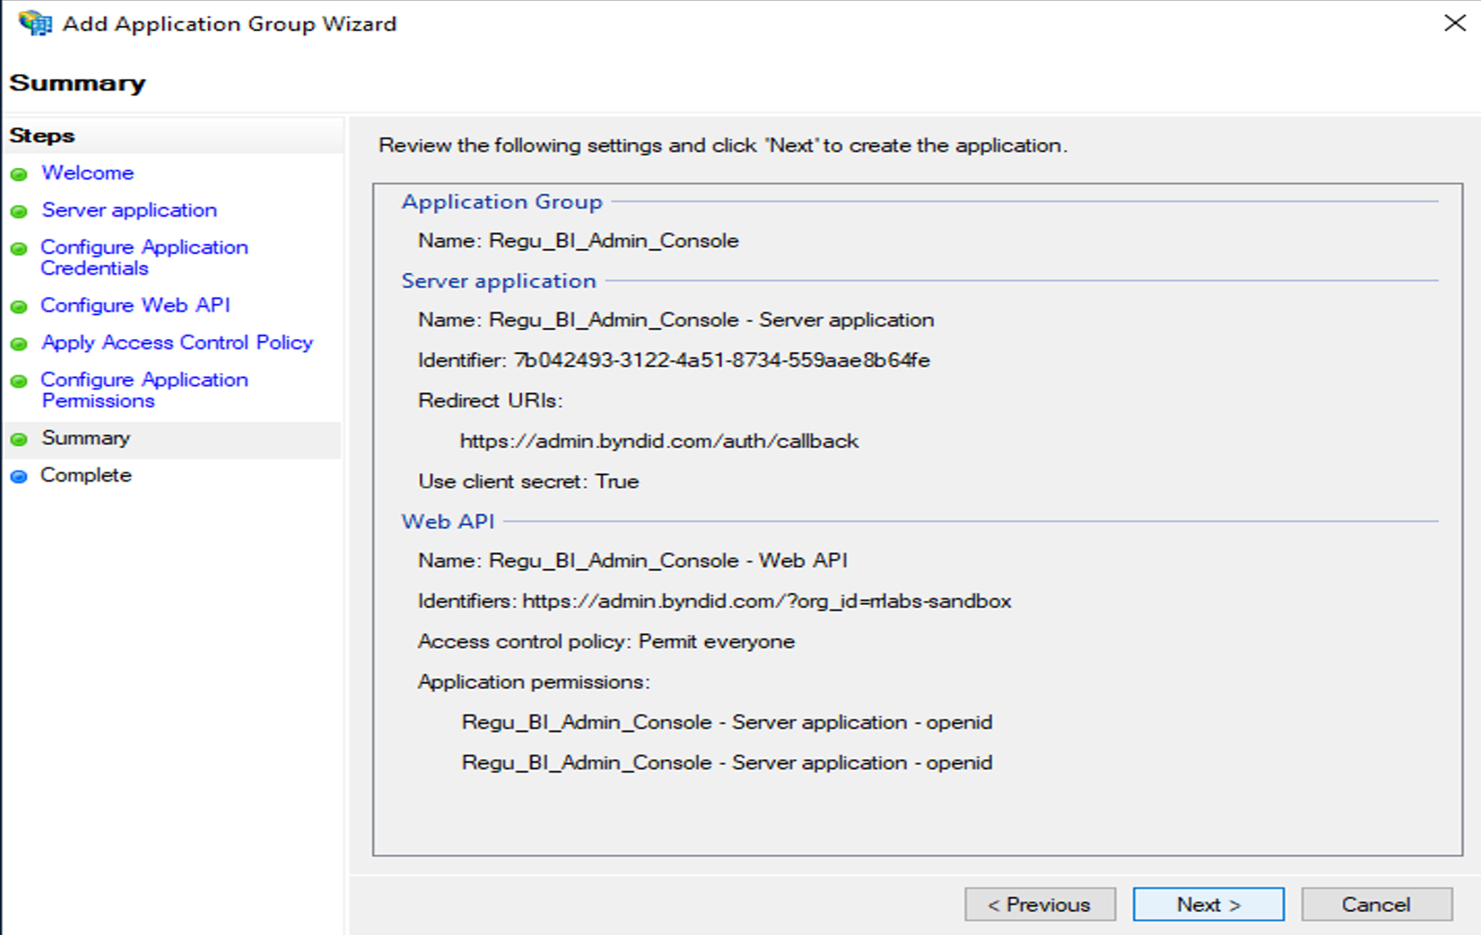
Task: Jump to the Configure Web API step link
Action: coord(136,305)
